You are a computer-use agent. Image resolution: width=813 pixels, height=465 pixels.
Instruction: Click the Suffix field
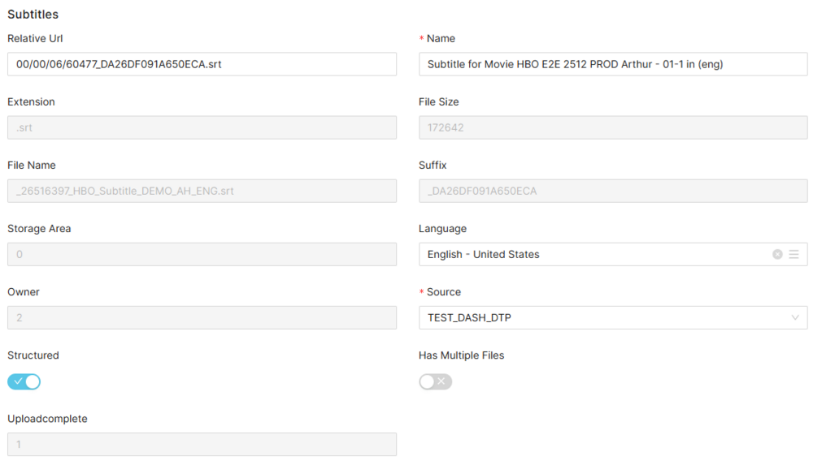click(x=613, y=191)
